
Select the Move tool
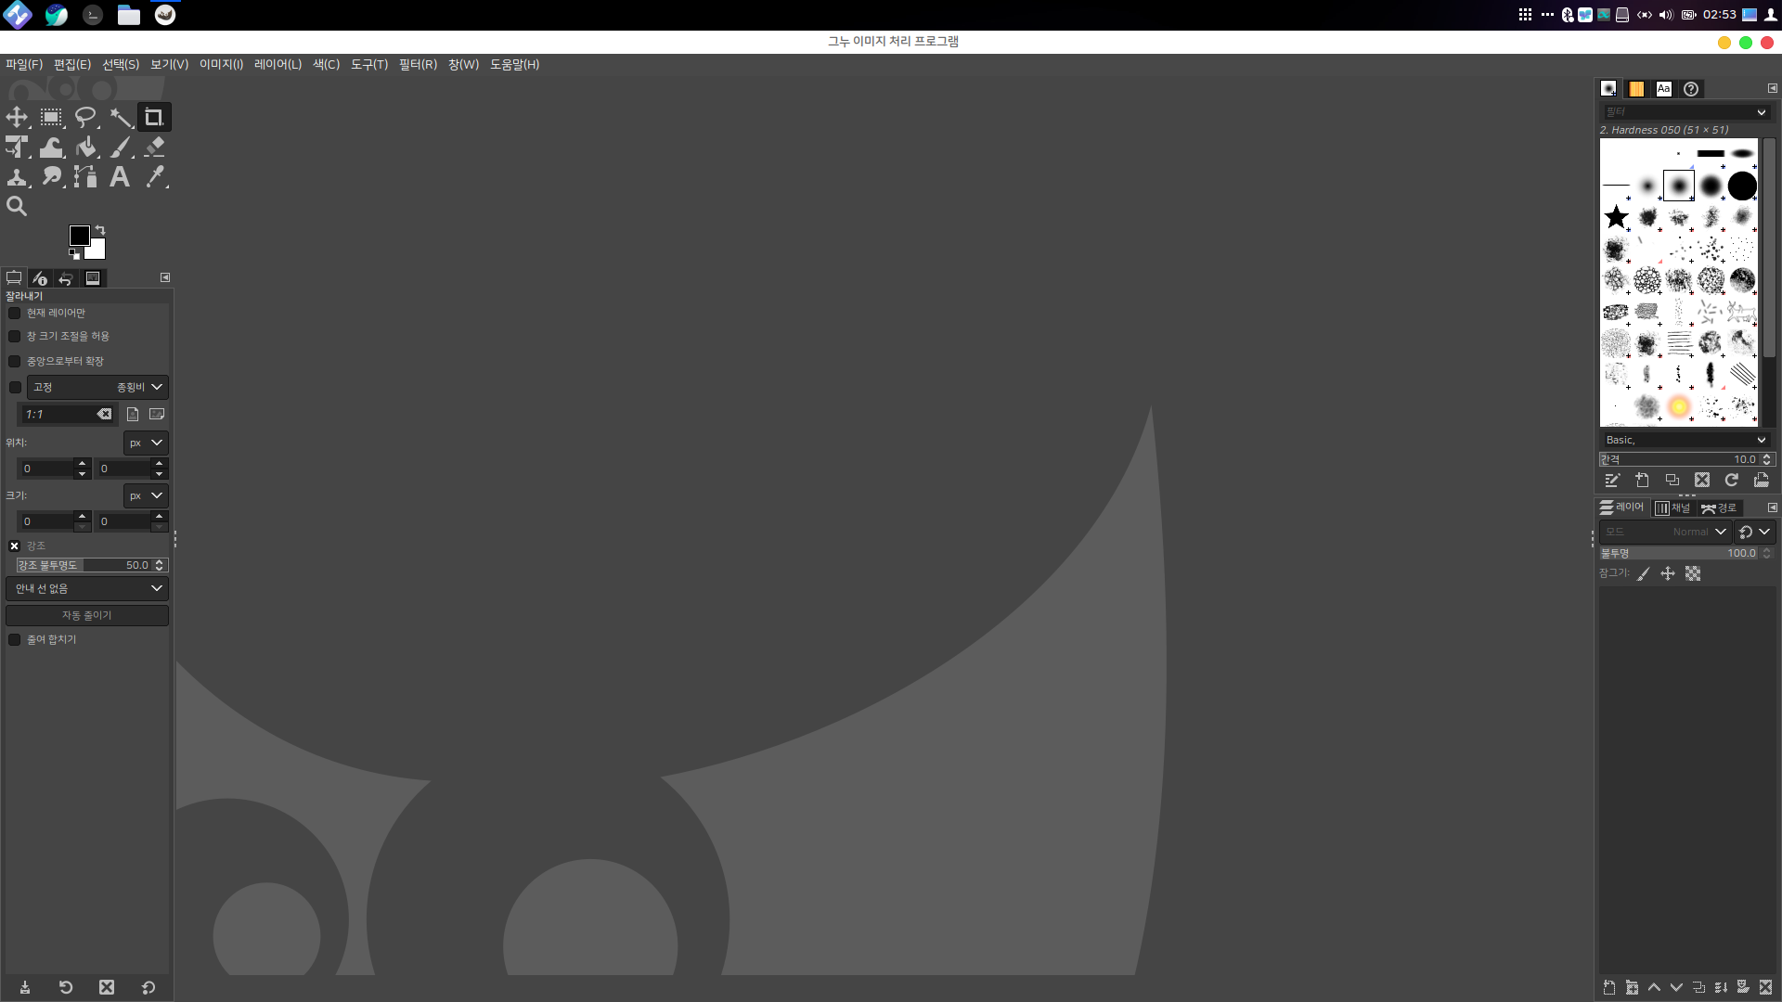click(17, 118)
